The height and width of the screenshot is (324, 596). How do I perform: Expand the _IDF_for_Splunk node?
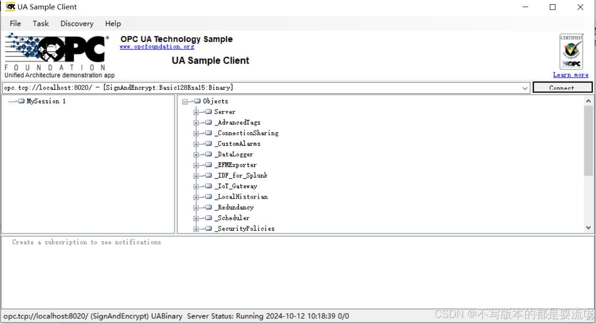click(x=196, y=176)
